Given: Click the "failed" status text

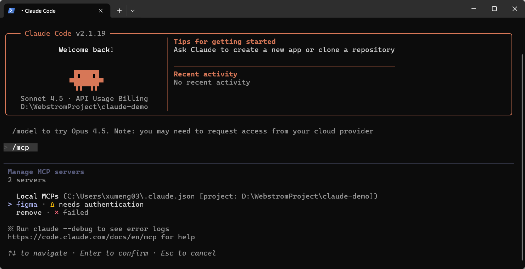Looking at the screenshot, I should pos(76,212).
